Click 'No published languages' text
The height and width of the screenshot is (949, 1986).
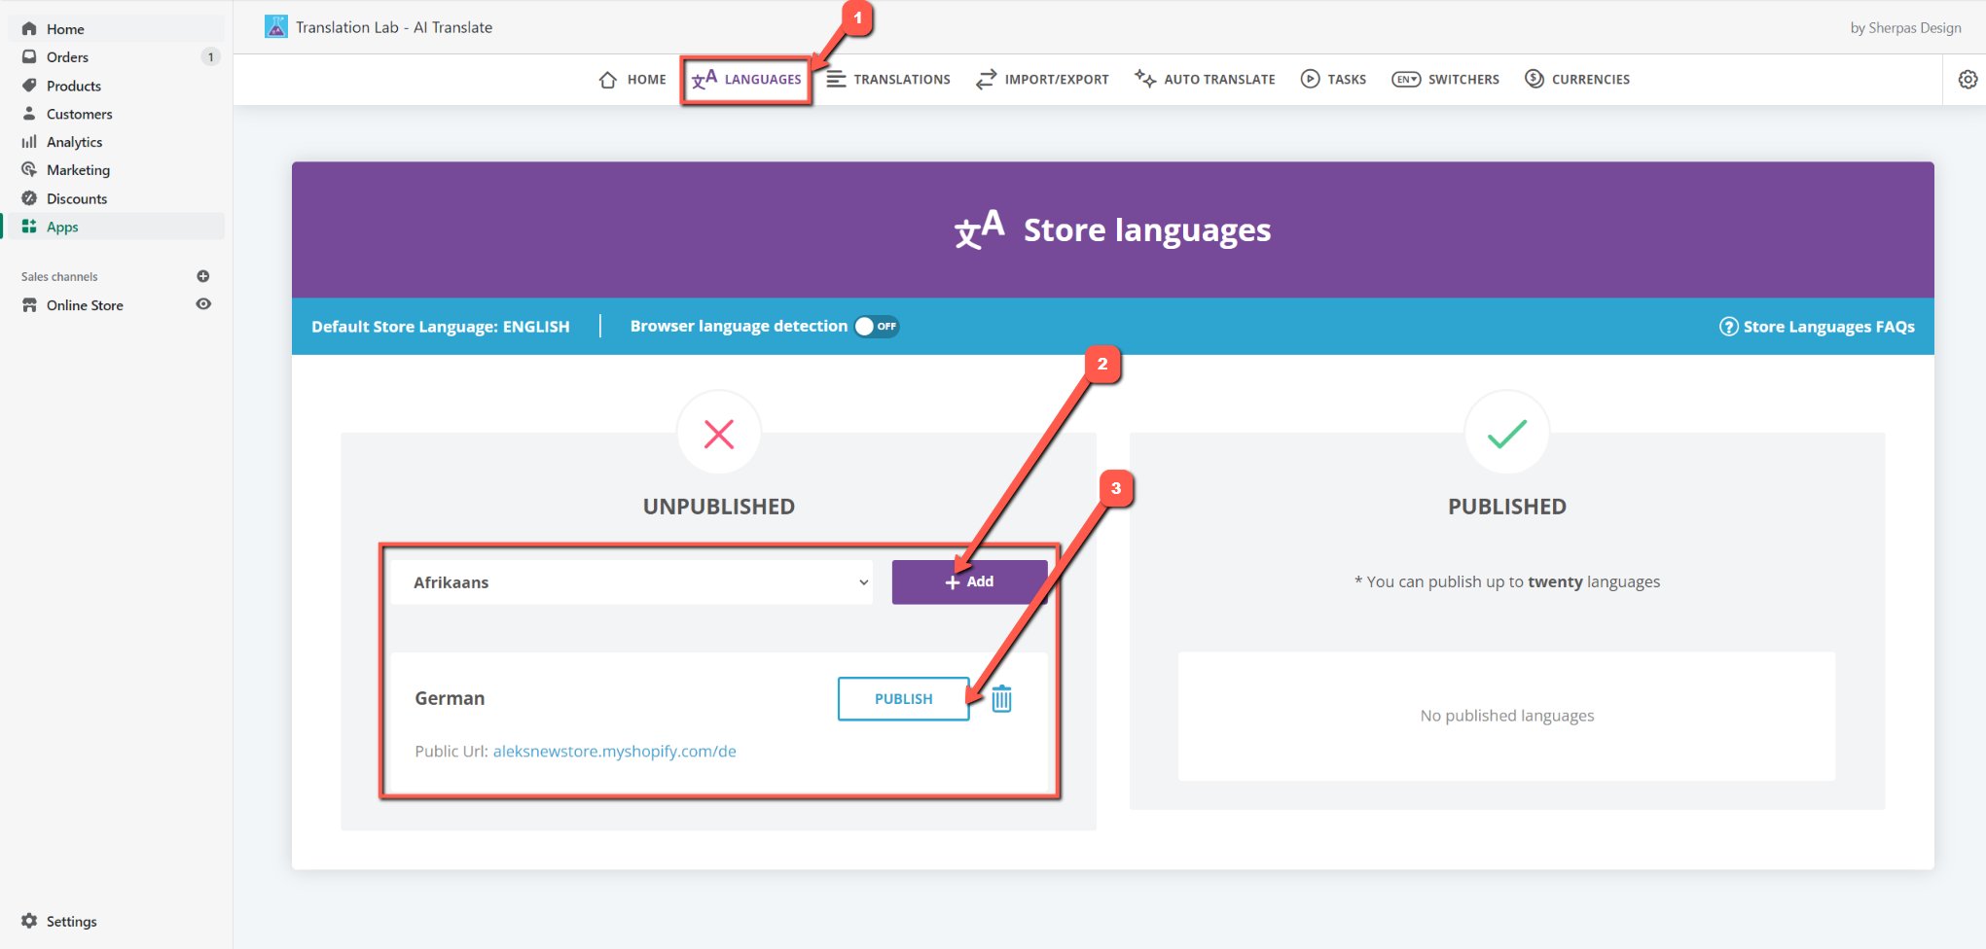(x=1506, y=716)
